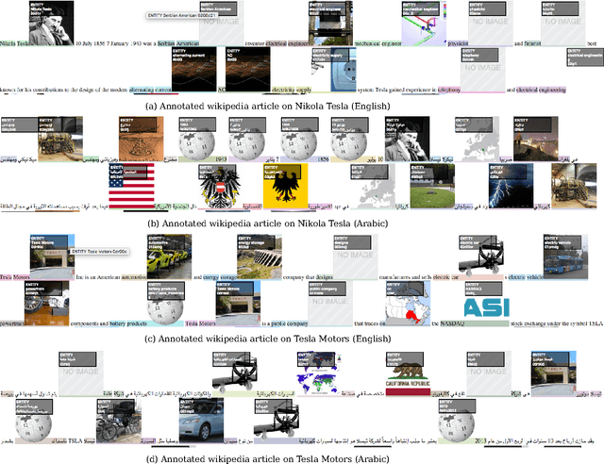Open the mechanical engineer CAD pipe image
Screen dimensions: 604x464
pos(424,23)
